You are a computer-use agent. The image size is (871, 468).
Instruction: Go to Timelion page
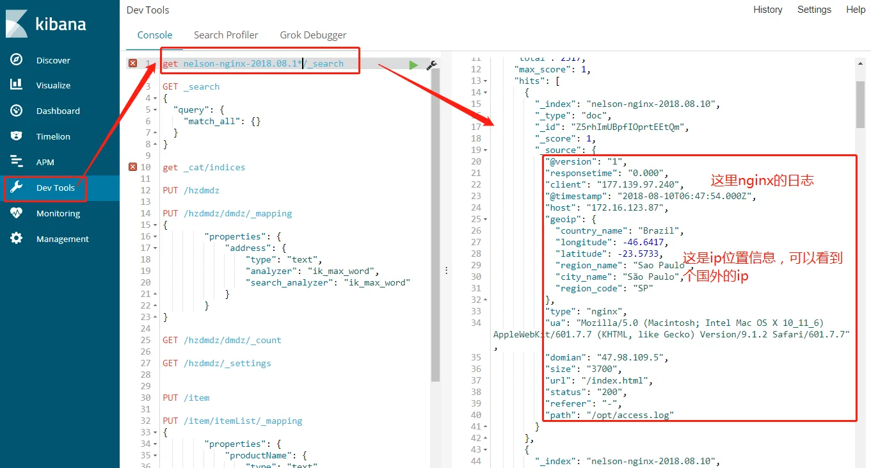click(x=53, y=136)
